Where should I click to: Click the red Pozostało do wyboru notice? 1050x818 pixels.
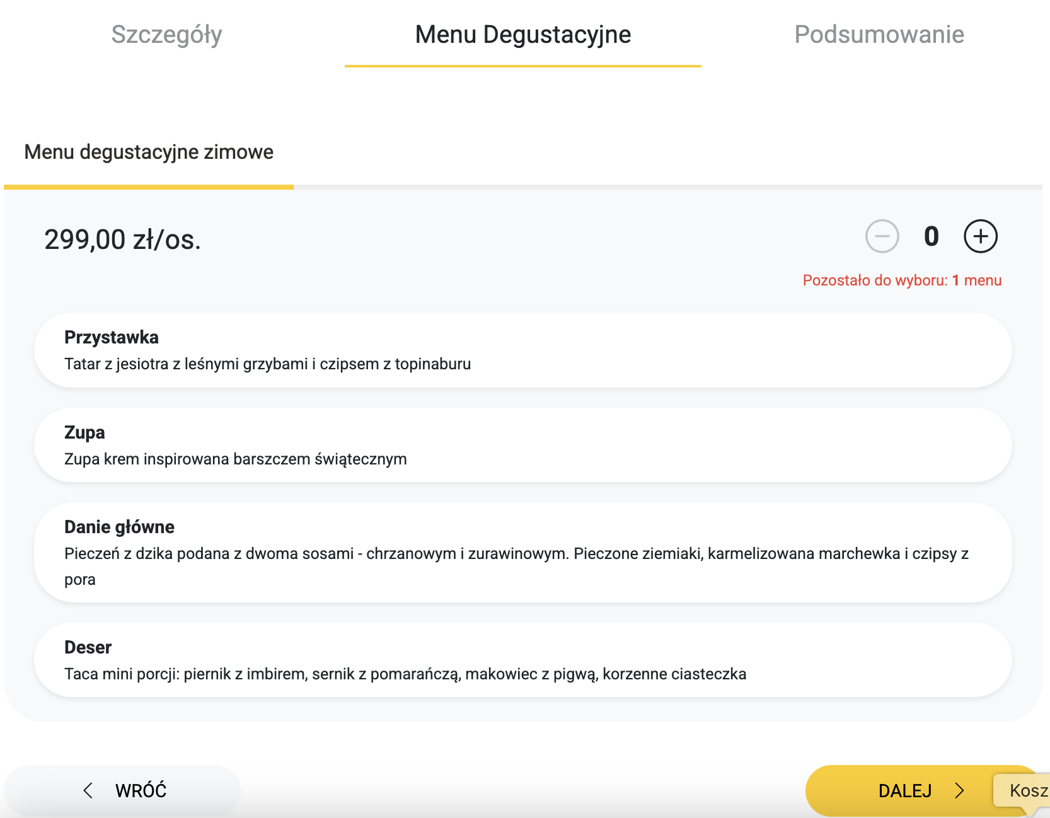pos(902,280)
